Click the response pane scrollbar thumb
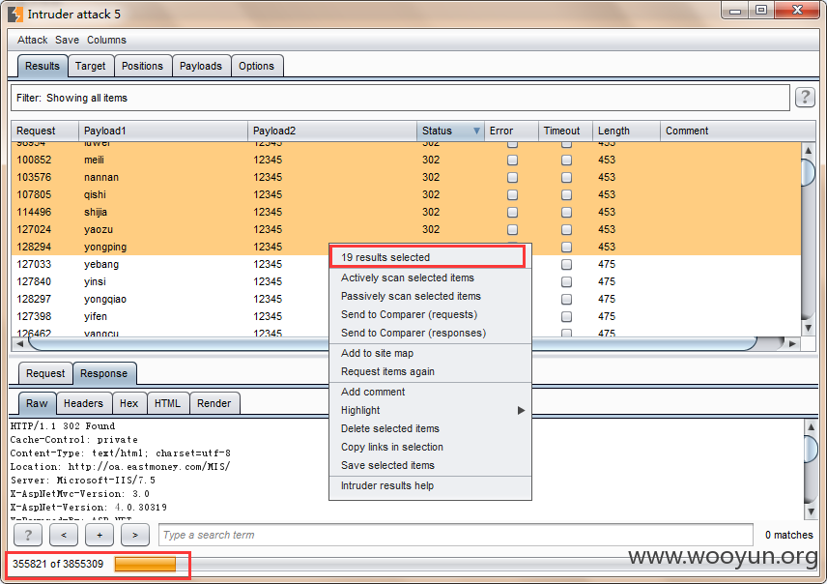Screen dimensions: 827x584 click(x=811, y=448)
